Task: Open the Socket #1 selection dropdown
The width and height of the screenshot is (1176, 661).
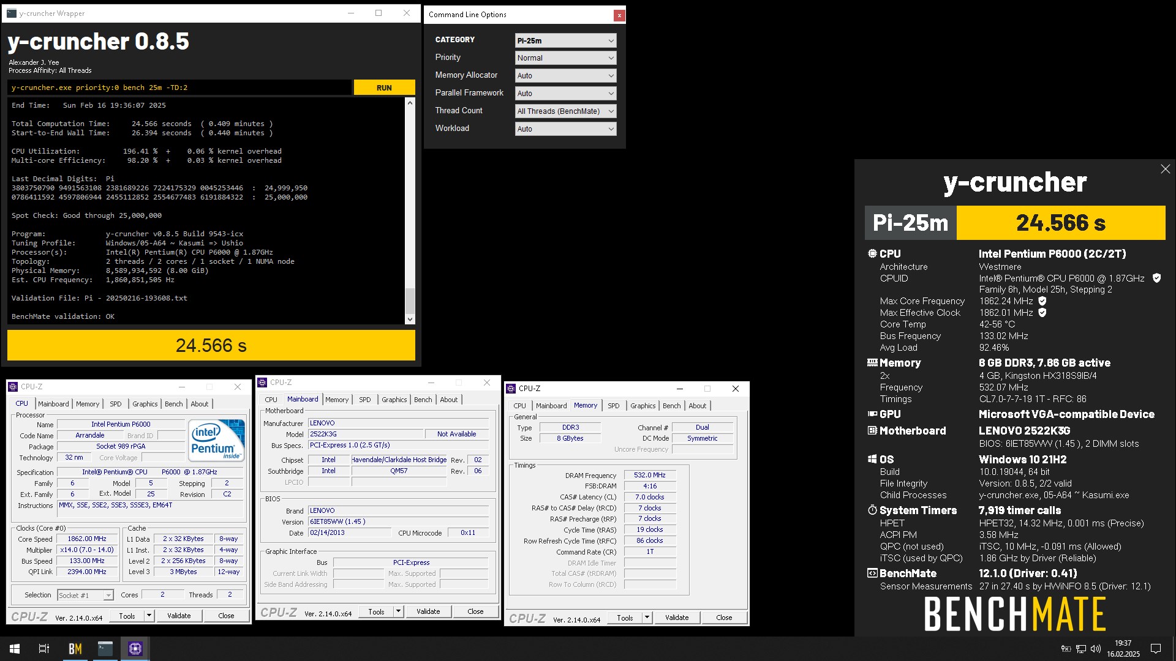Action: coord(85,595)
